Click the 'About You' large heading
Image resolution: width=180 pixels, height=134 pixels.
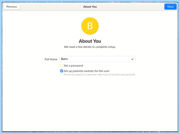coord(90,41)
